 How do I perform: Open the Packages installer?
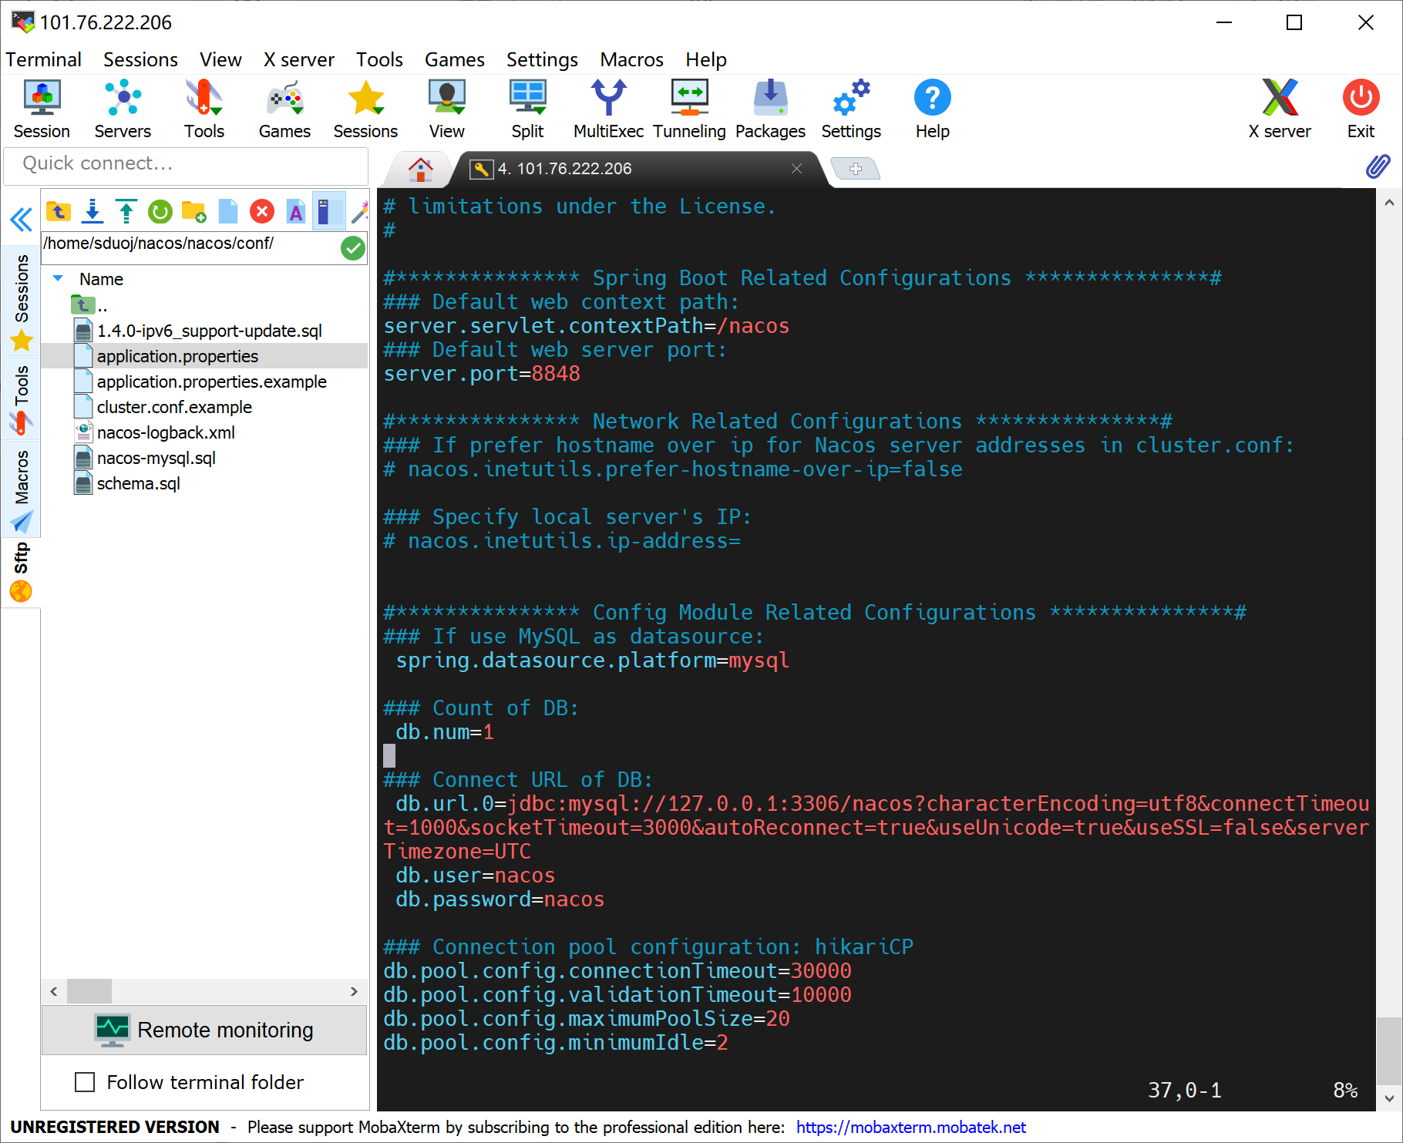click(x=770, y=108)
